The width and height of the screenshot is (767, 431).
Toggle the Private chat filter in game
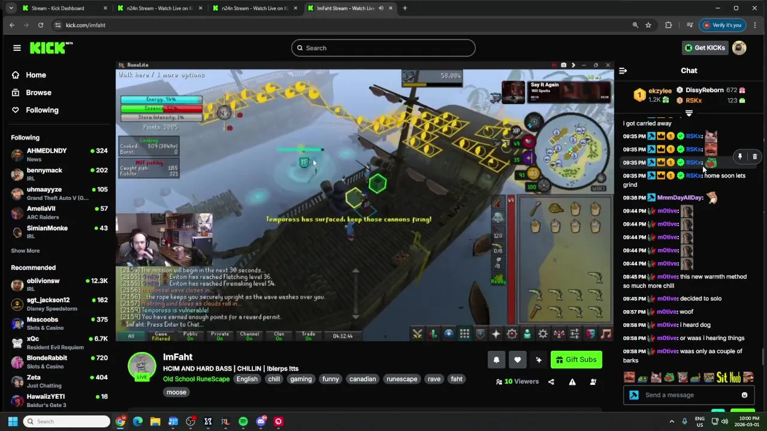[x=220, y=336]
